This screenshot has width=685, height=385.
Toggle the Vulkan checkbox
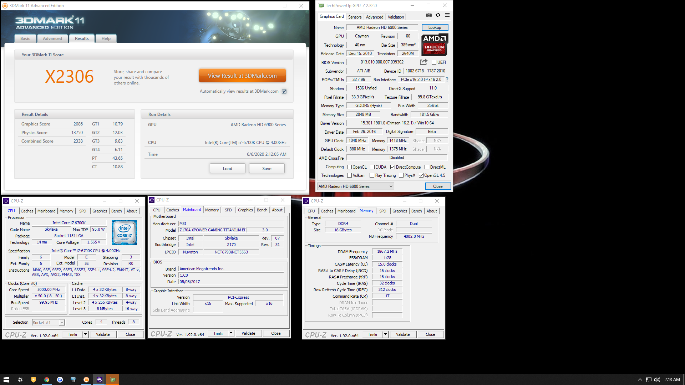coord(350,175)
